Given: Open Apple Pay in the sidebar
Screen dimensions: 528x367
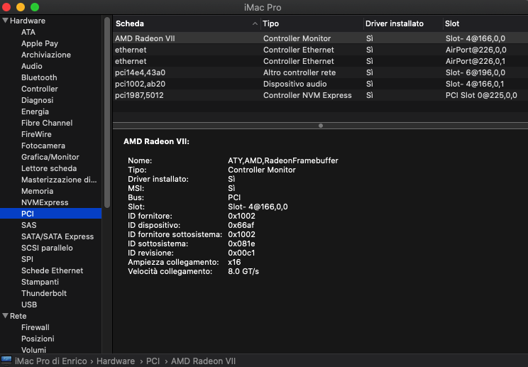Looking at the screenshot, I should coord(40,43).
